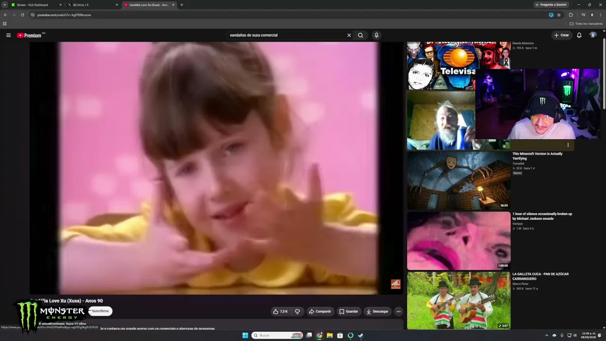Open the Windows Start menu
Viewport: 606px width, 341px height.
245,335
